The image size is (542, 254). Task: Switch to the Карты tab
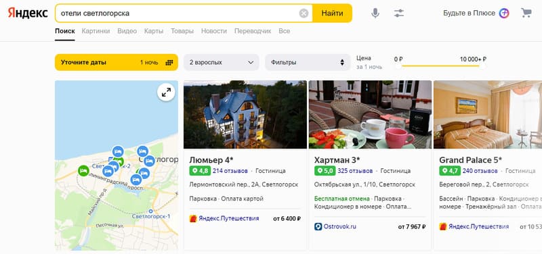click(x=154, y=31)
